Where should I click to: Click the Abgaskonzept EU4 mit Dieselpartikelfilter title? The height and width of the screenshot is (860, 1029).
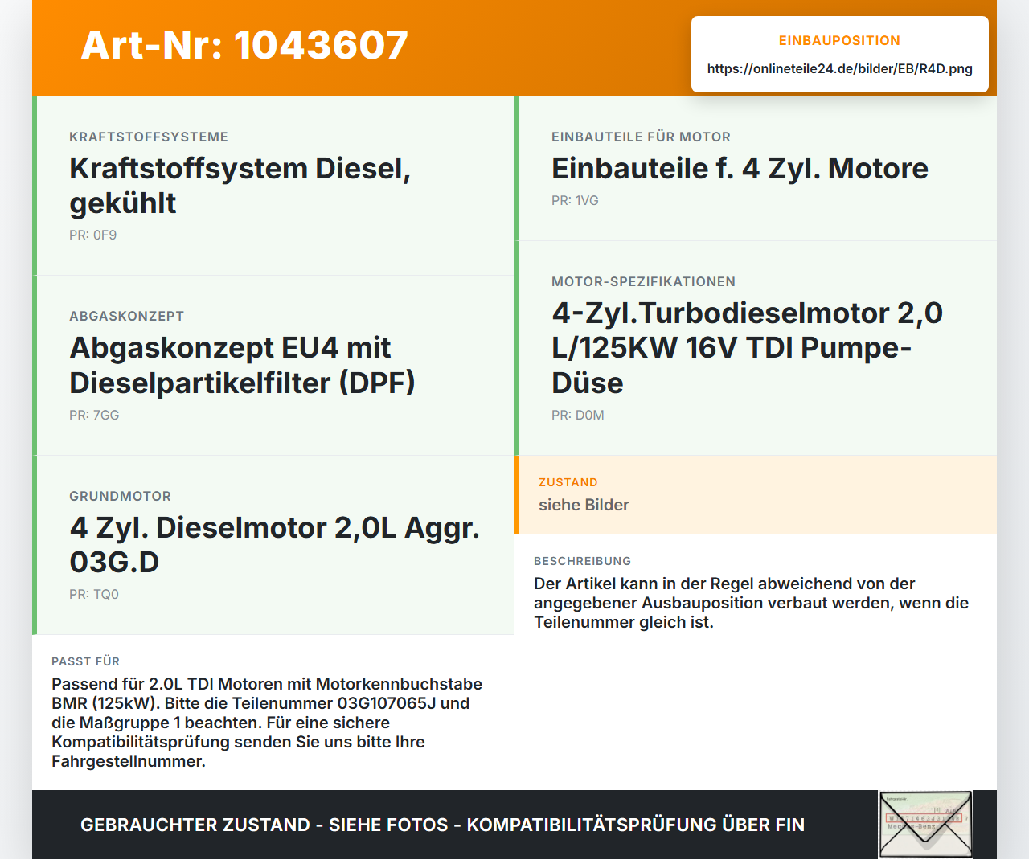(x=242, y=365)
